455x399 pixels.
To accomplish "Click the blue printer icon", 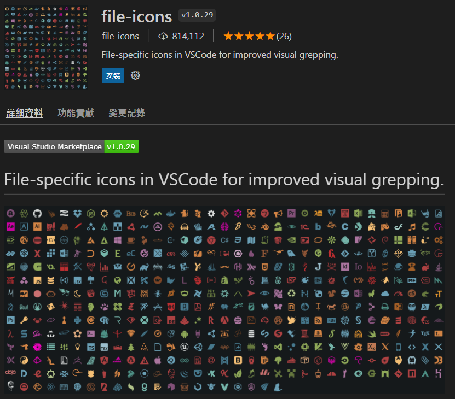I will [385, 307].
